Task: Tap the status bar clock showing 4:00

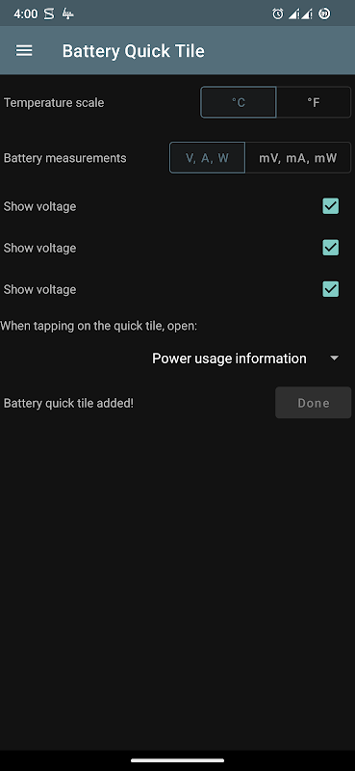Action: [x=26, y=13]
